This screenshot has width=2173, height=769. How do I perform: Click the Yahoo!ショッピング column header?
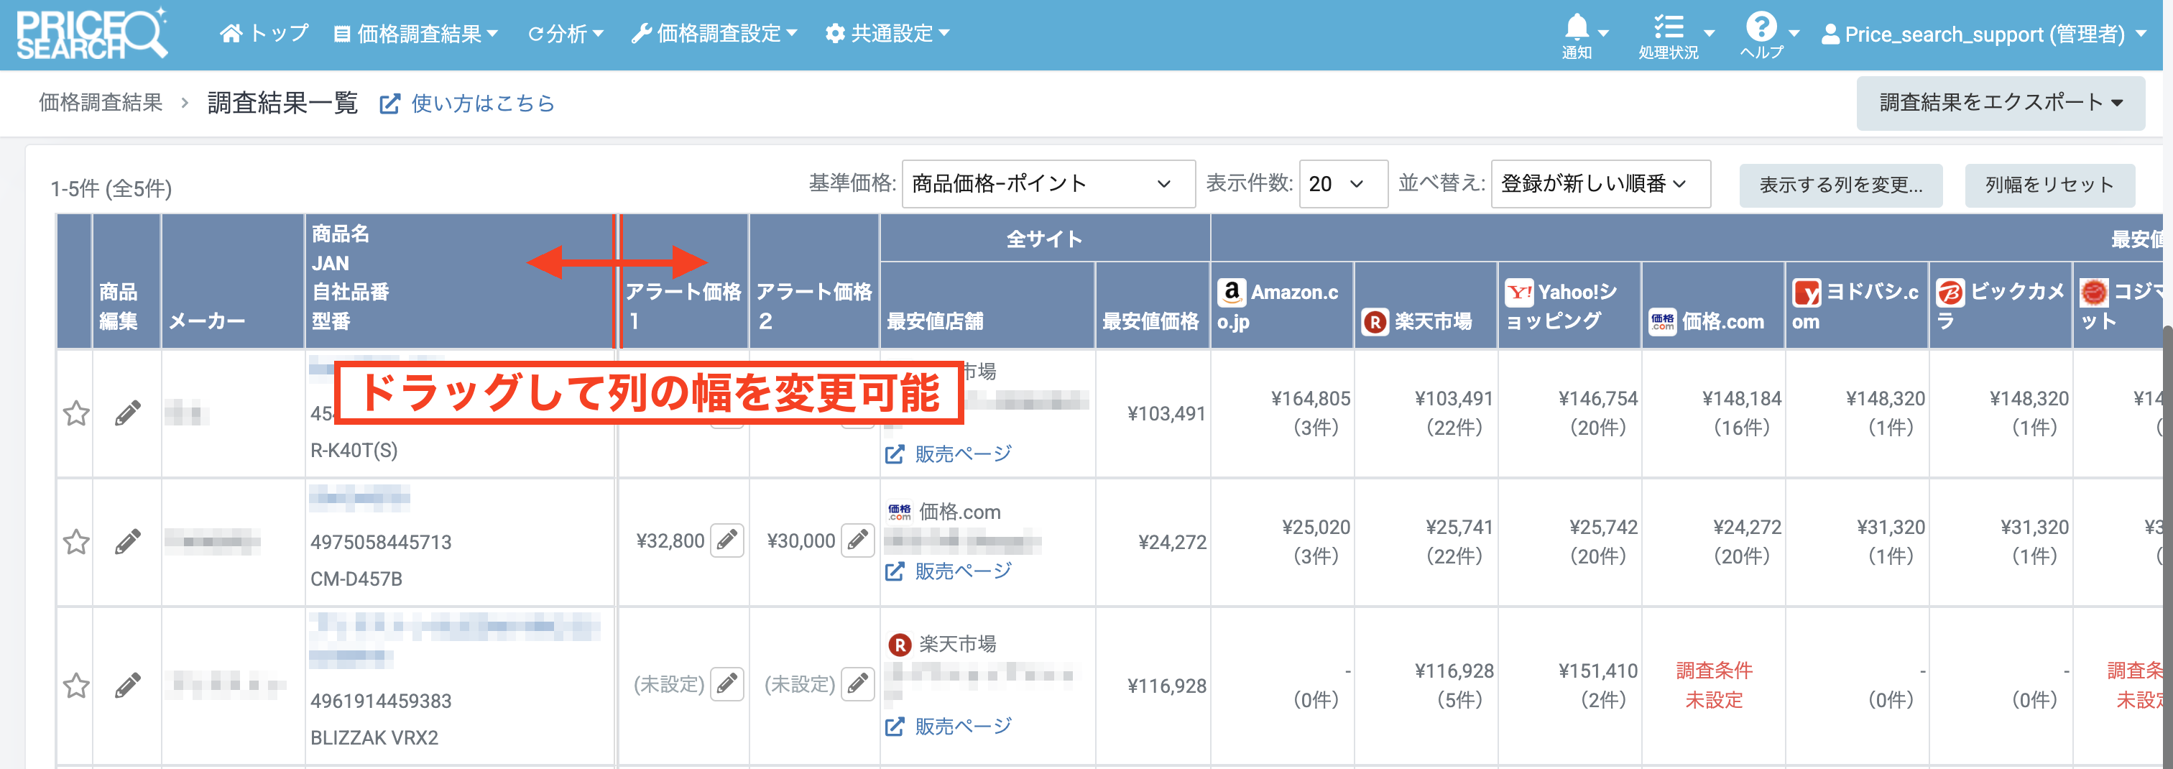point(1570,305)
